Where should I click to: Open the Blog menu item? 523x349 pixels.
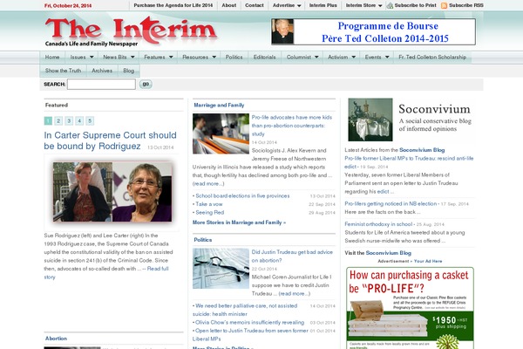click(129, 71)
